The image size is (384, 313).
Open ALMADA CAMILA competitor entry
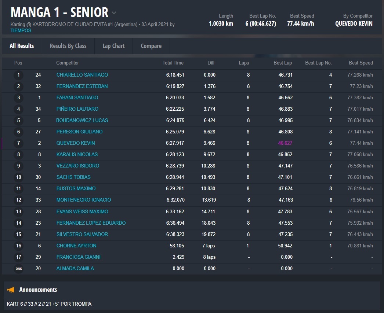(x=75, y=269)
